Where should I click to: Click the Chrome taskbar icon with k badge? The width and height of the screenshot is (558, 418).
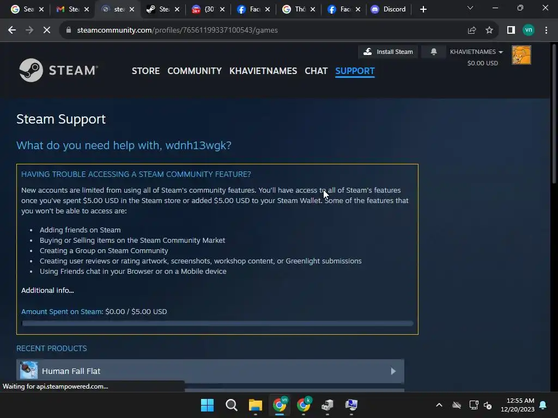[304, 405]
